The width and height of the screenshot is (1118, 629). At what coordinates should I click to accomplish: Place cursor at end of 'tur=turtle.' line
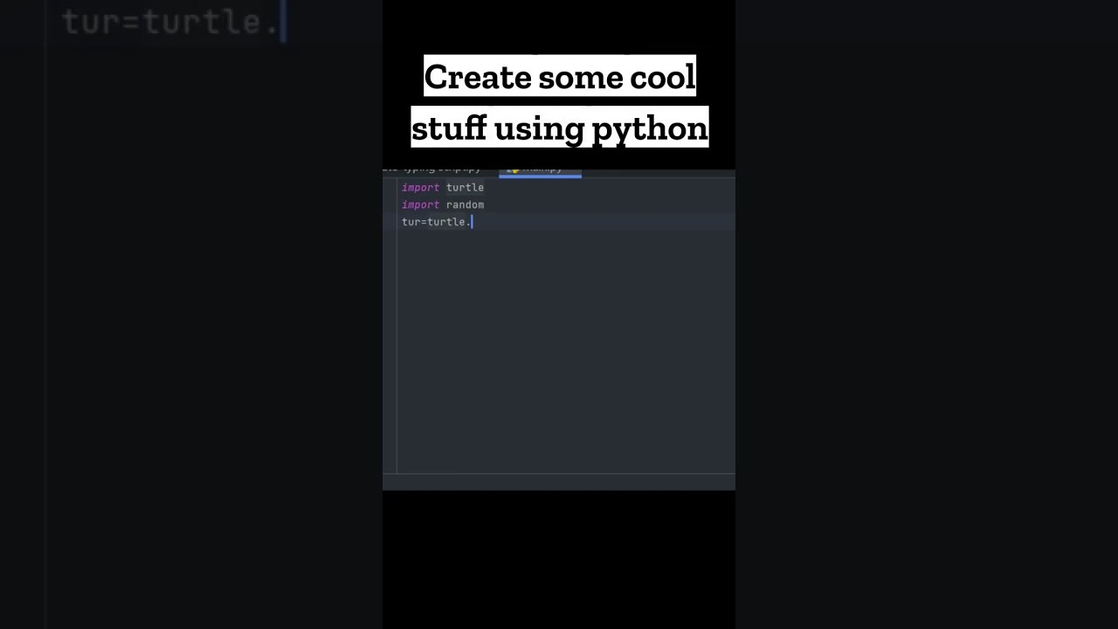(x=472, y=222)
